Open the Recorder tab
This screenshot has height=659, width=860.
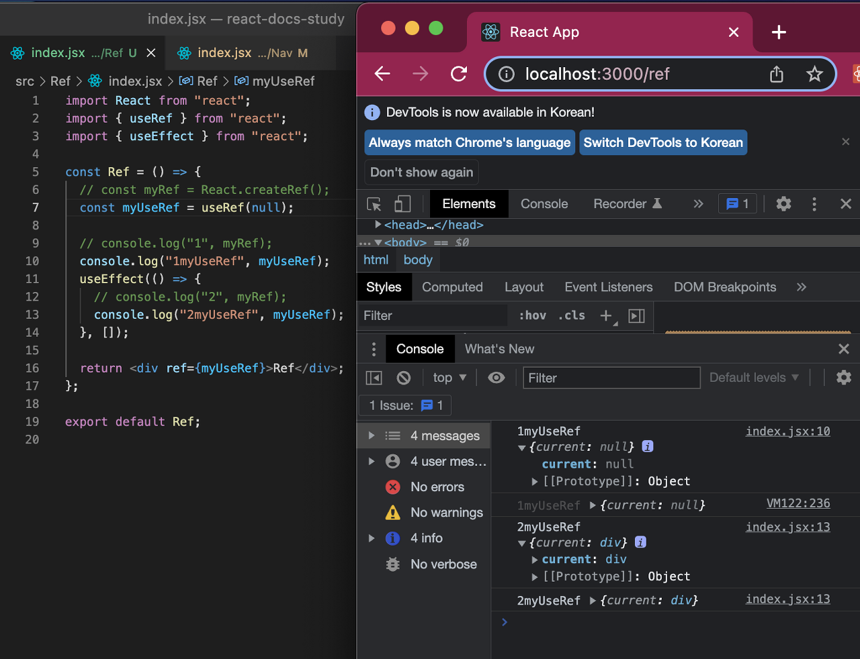tap(628, 204)
